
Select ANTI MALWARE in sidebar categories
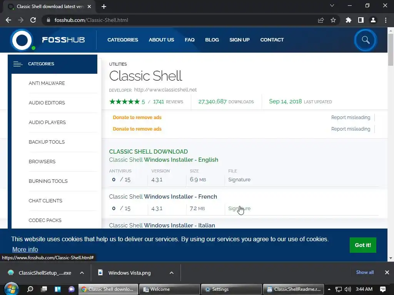pos(47,83)
